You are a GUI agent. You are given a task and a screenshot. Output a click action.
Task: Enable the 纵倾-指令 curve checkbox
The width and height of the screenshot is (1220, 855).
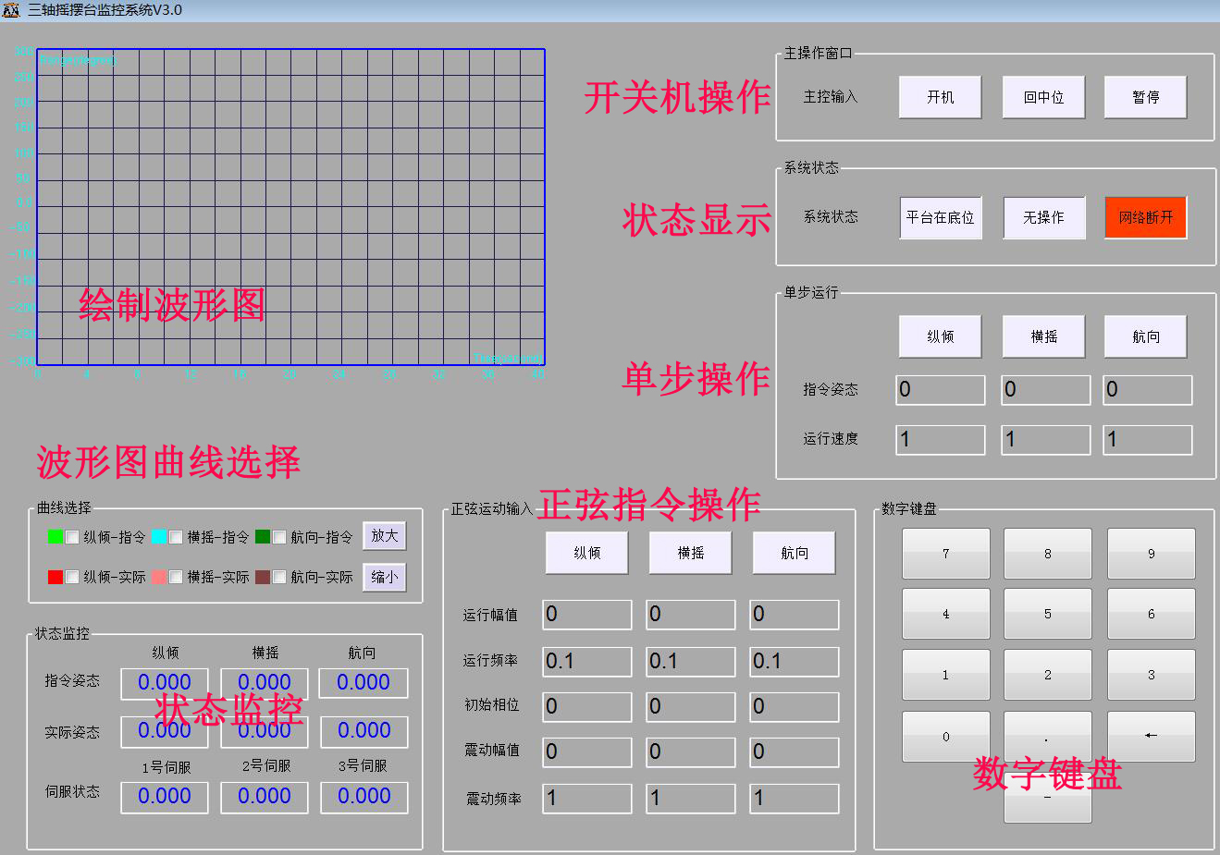[x=71, y=536]
